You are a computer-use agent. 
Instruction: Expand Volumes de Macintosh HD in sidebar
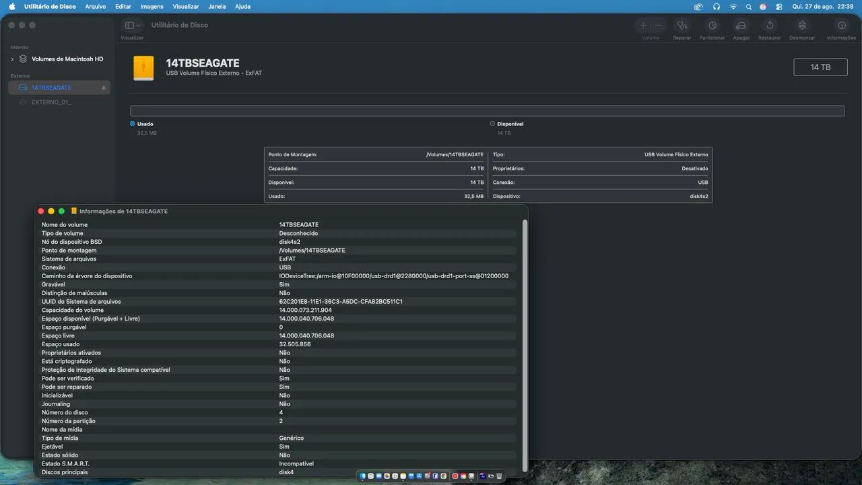coord(12,59)
